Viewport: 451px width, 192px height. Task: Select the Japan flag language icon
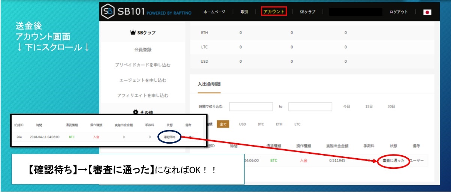pos(427,12)
